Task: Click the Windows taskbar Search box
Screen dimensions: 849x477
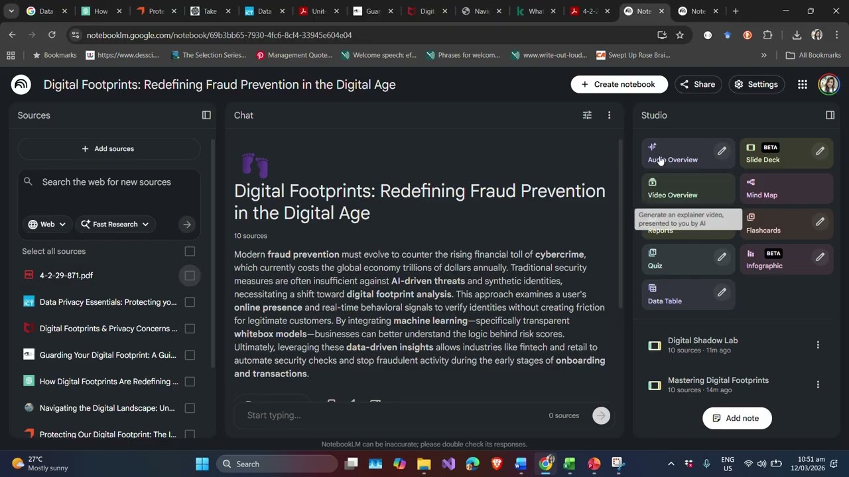Action: pos(277,464)
